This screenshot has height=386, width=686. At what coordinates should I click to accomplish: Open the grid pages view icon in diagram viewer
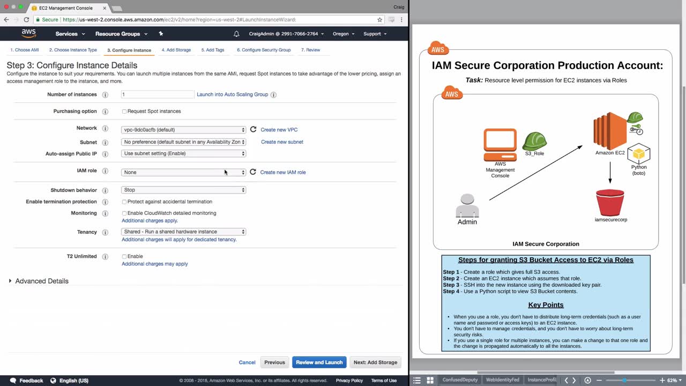pos(430,380)
